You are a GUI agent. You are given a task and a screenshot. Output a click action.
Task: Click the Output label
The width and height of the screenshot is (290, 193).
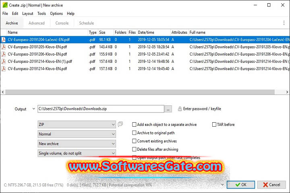pyautogui.click(x=21, y=109)
